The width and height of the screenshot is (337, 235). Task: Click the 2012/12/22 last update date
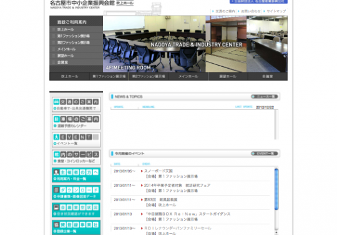[265, 107]
